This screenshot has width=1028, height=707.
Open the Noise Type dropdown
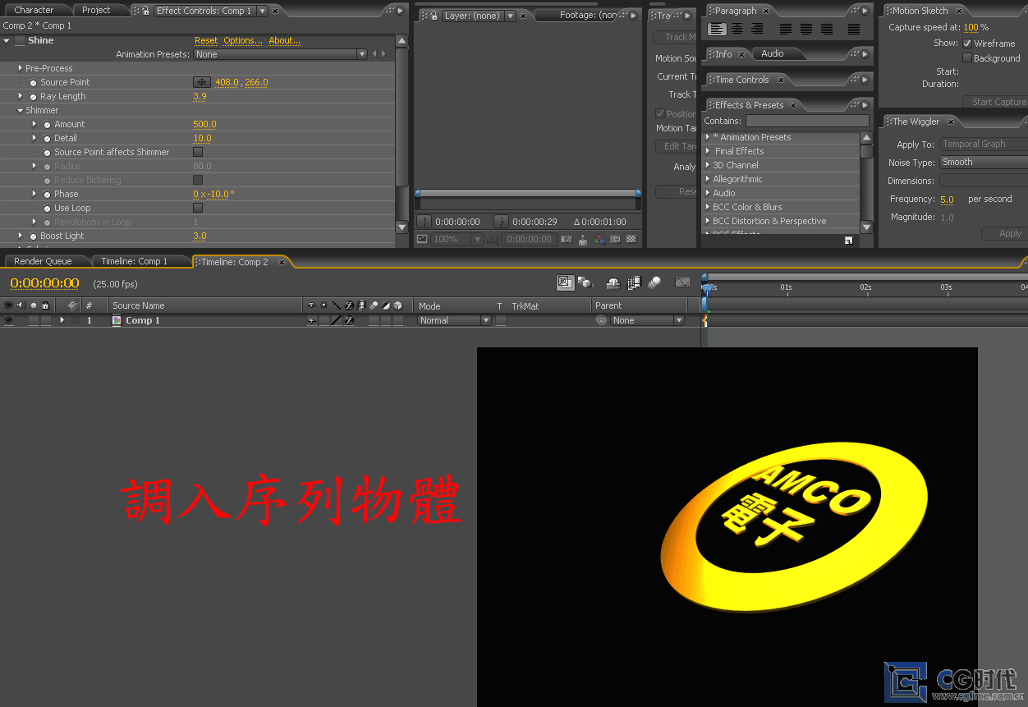pyautogui.click(x=983, y=163)
